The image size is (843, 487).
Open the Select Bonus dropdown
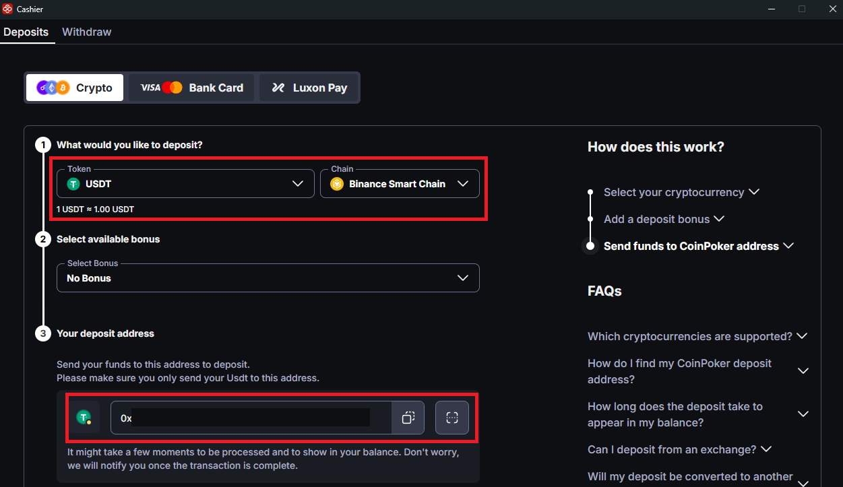tap(268, 278)
